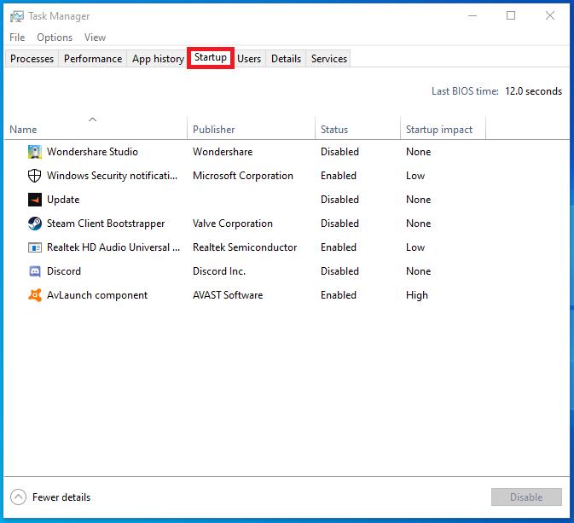
Task: Switch to the Details tab
Action: click(x=286, y=59)
